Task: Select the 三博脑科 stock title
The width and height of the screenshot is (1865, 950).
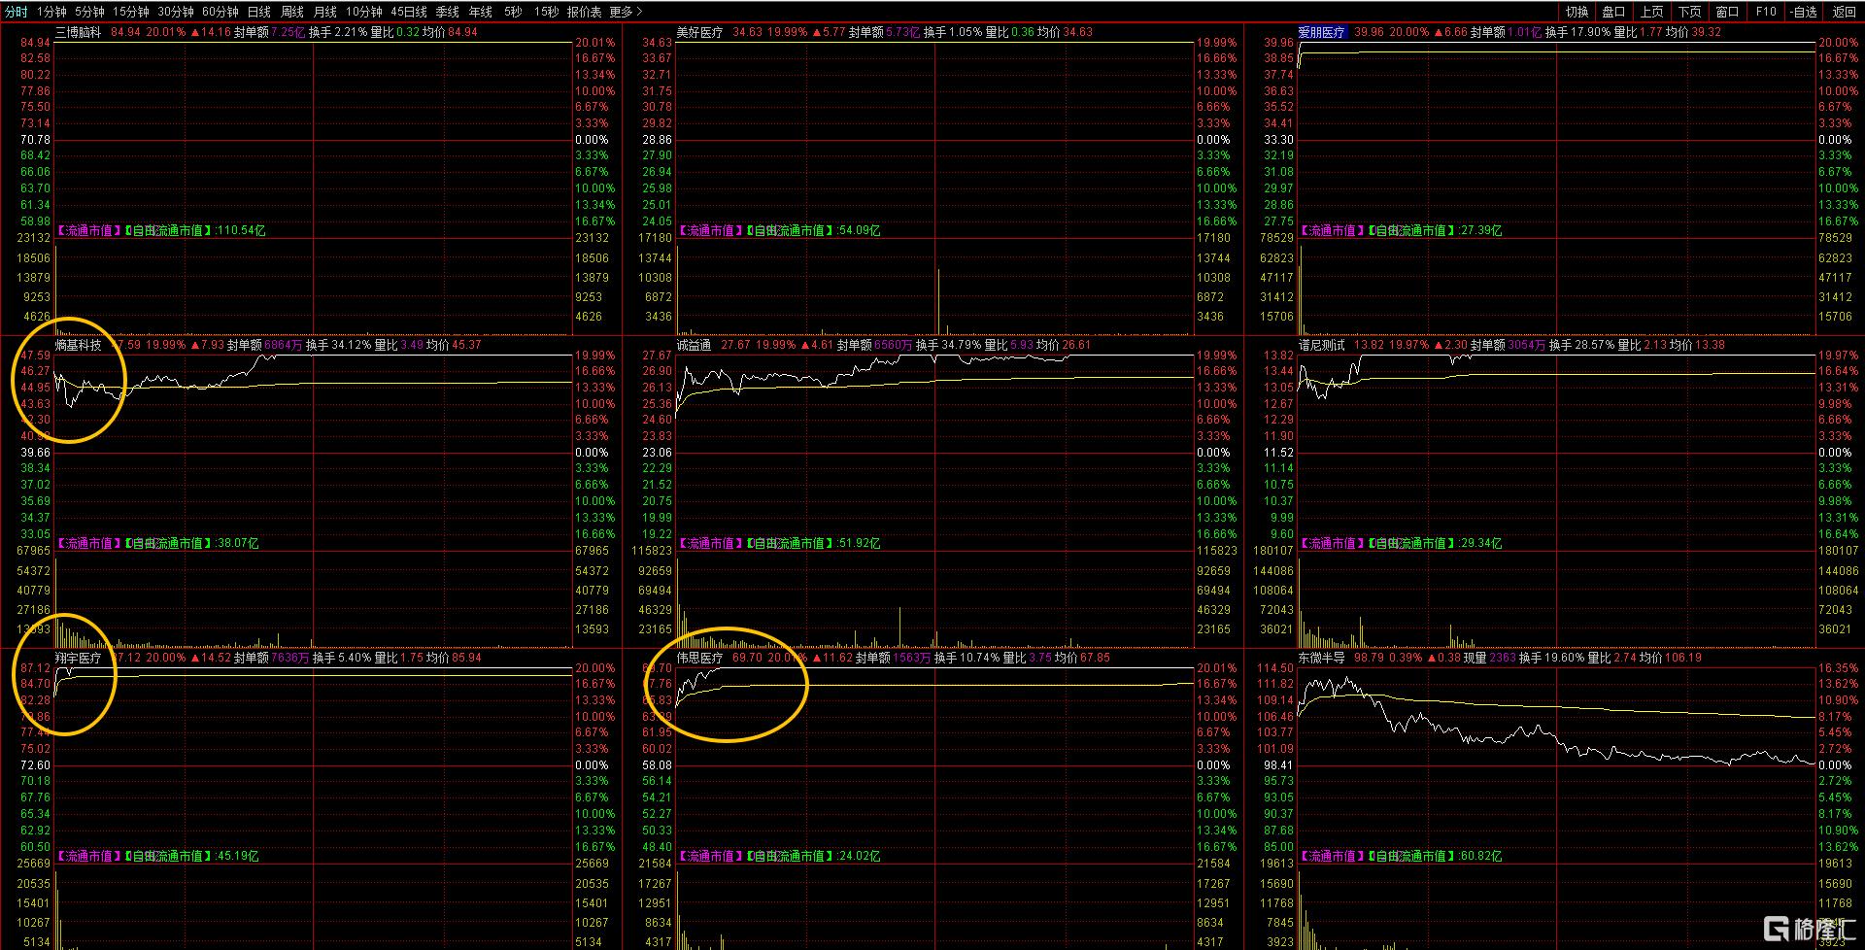Action: point(78,32)
